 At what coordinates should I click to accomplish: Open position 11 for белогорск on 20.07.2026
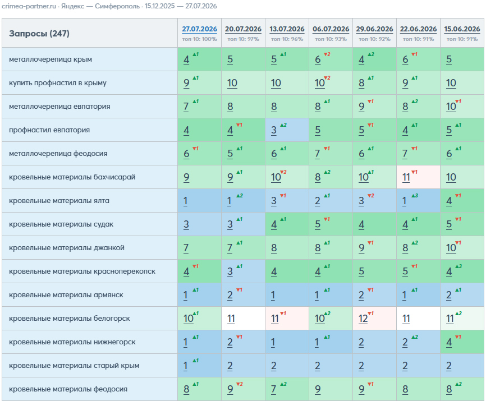point(231,319)
